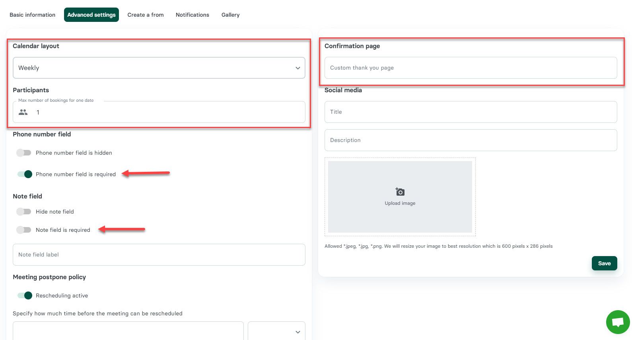Focus the Custom thank you page field
The image size is (632, 340).
[471, 68]
